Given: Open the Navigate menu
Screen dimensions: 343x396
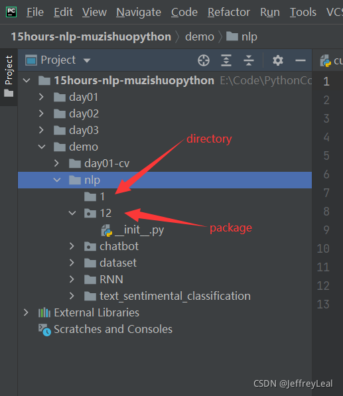Looking at the screenshot, I should coord(139,12).
